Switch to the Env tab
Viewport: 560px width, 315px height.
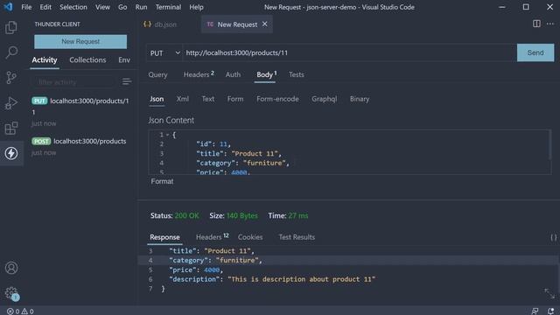coord(124,60)
